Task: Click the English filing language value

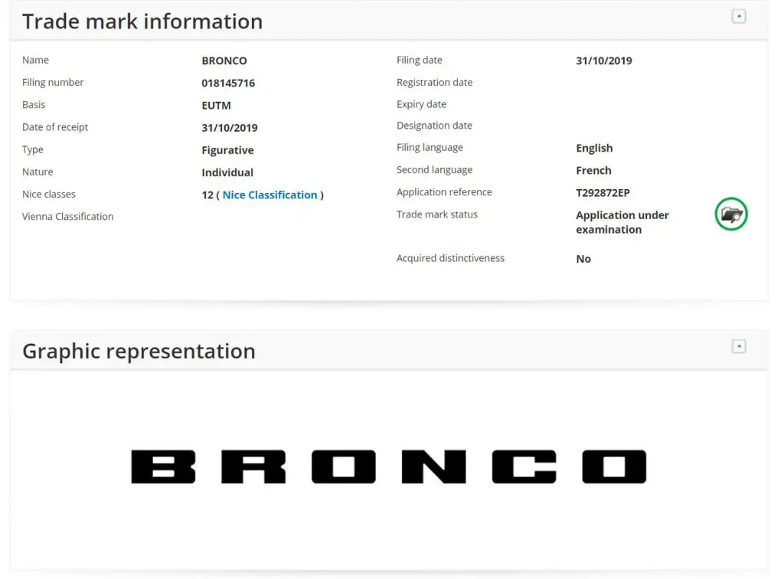Action: tap(594, 148)
